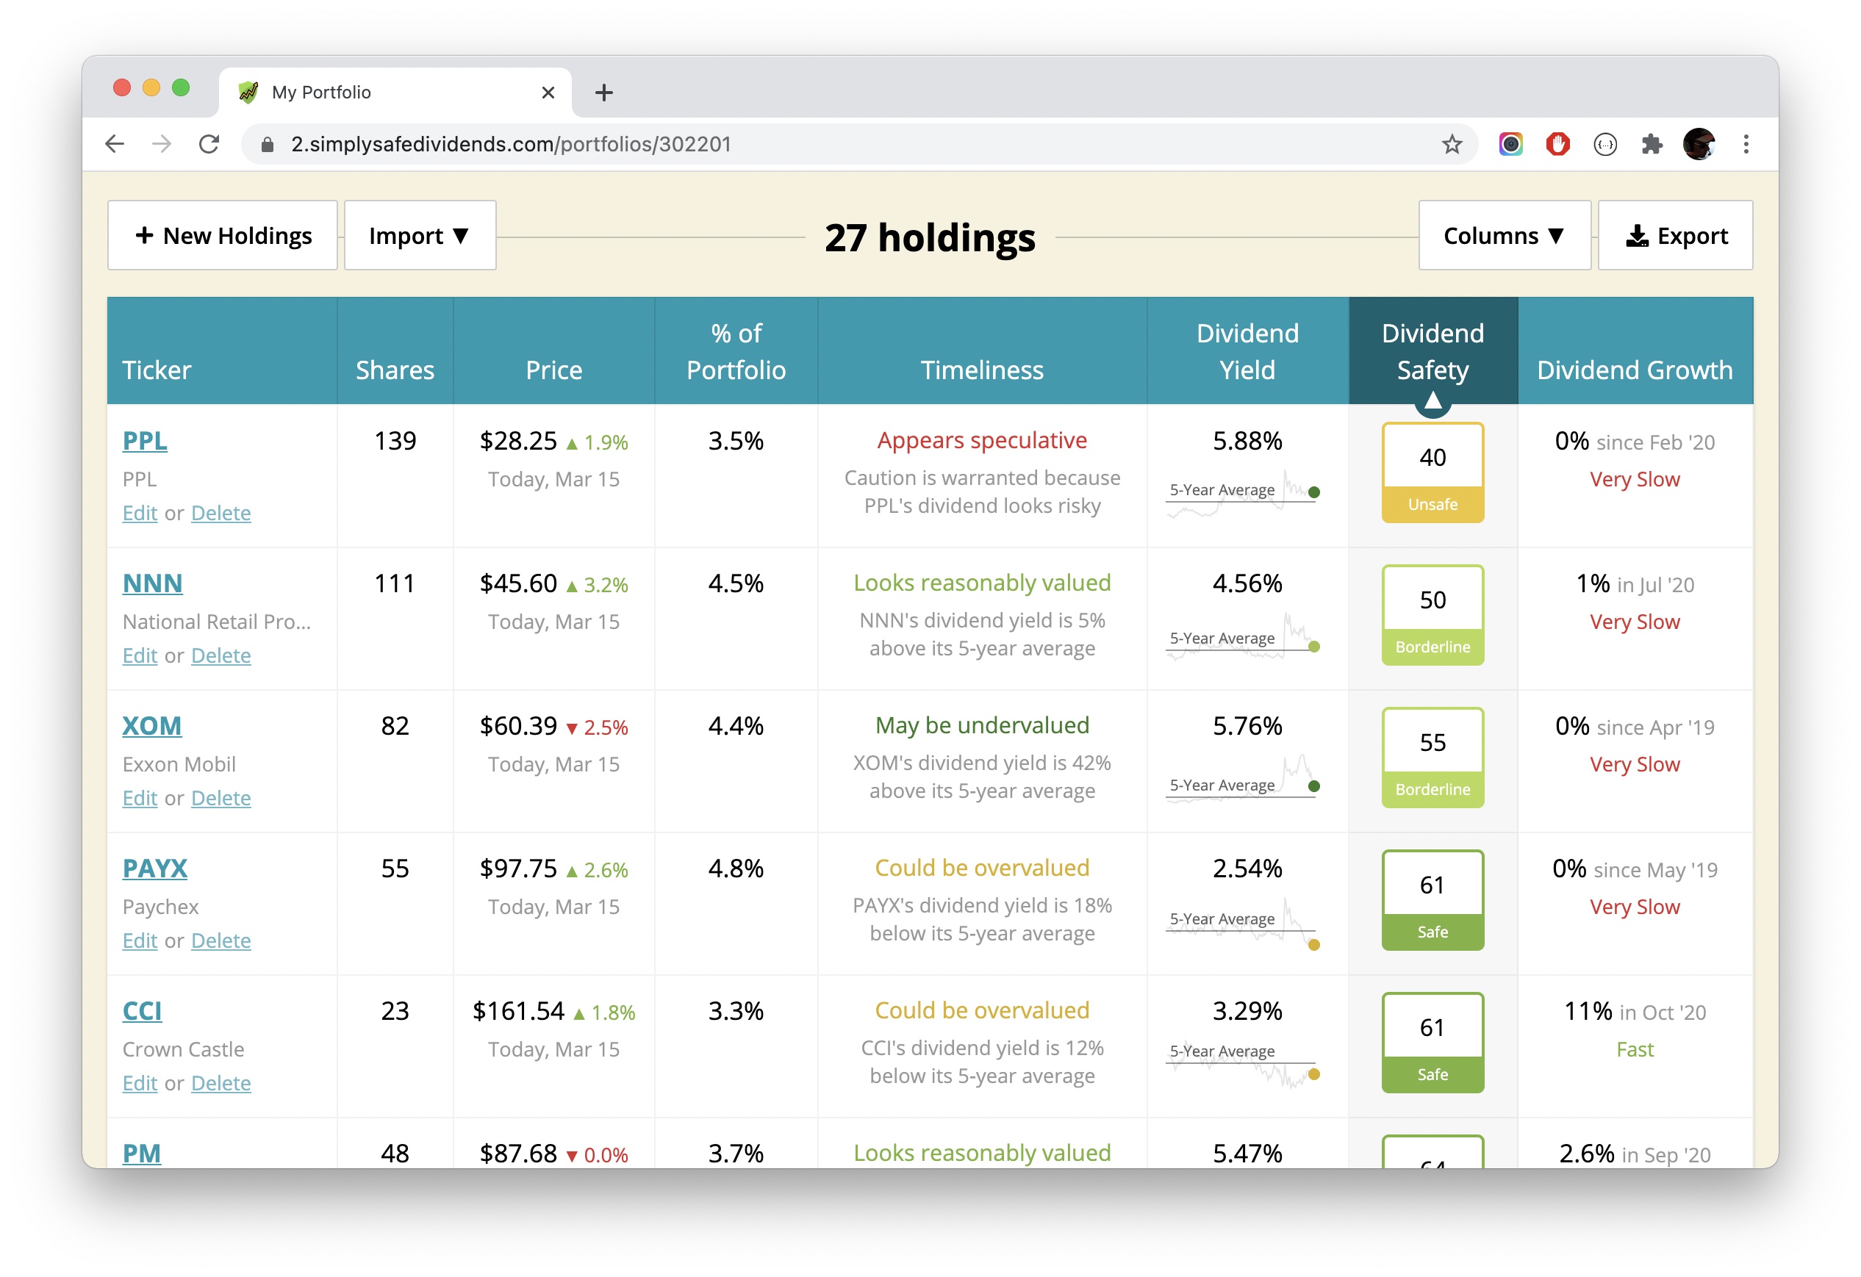Click the 'May be undervalued' text
This screenshot has height=1277, width=1861.
[982, 725]
